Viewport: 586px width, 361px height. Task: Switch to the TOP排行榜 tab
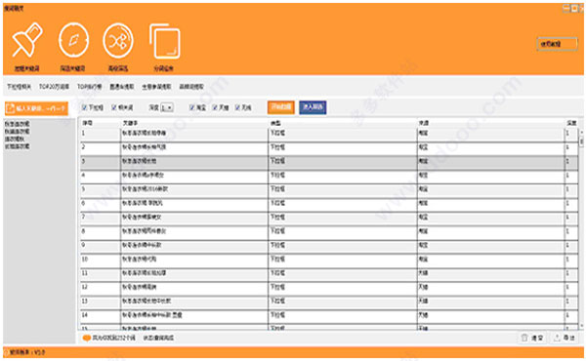coord(89,87)
